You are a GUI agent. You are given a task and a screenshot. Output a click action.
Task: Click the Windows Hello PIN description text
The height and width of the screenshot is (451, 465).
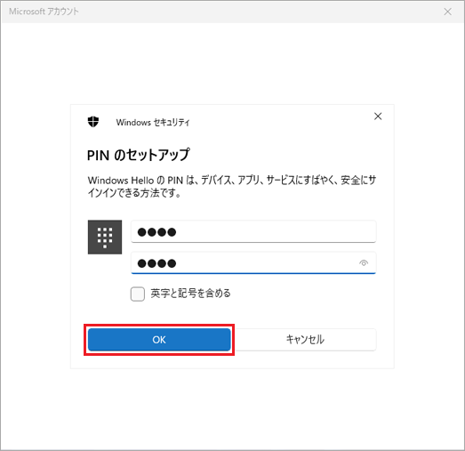pyautogui.click(x=232, y=186)
